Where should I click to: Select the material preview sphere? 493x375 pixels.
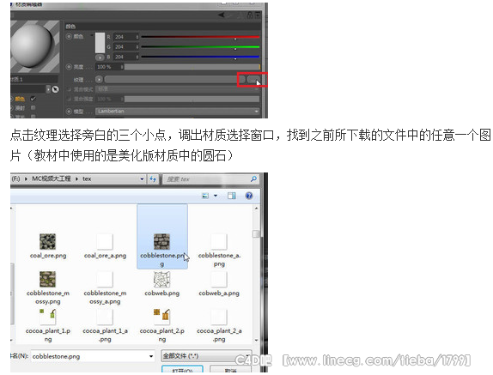(x=31, y=45)
